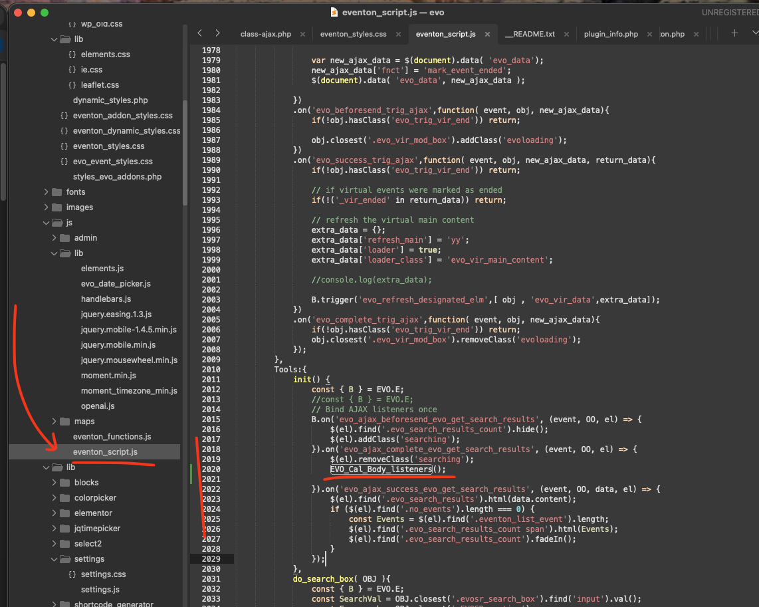
Task: Close the class-ajax.php tab
Action: tap(303, 34)
